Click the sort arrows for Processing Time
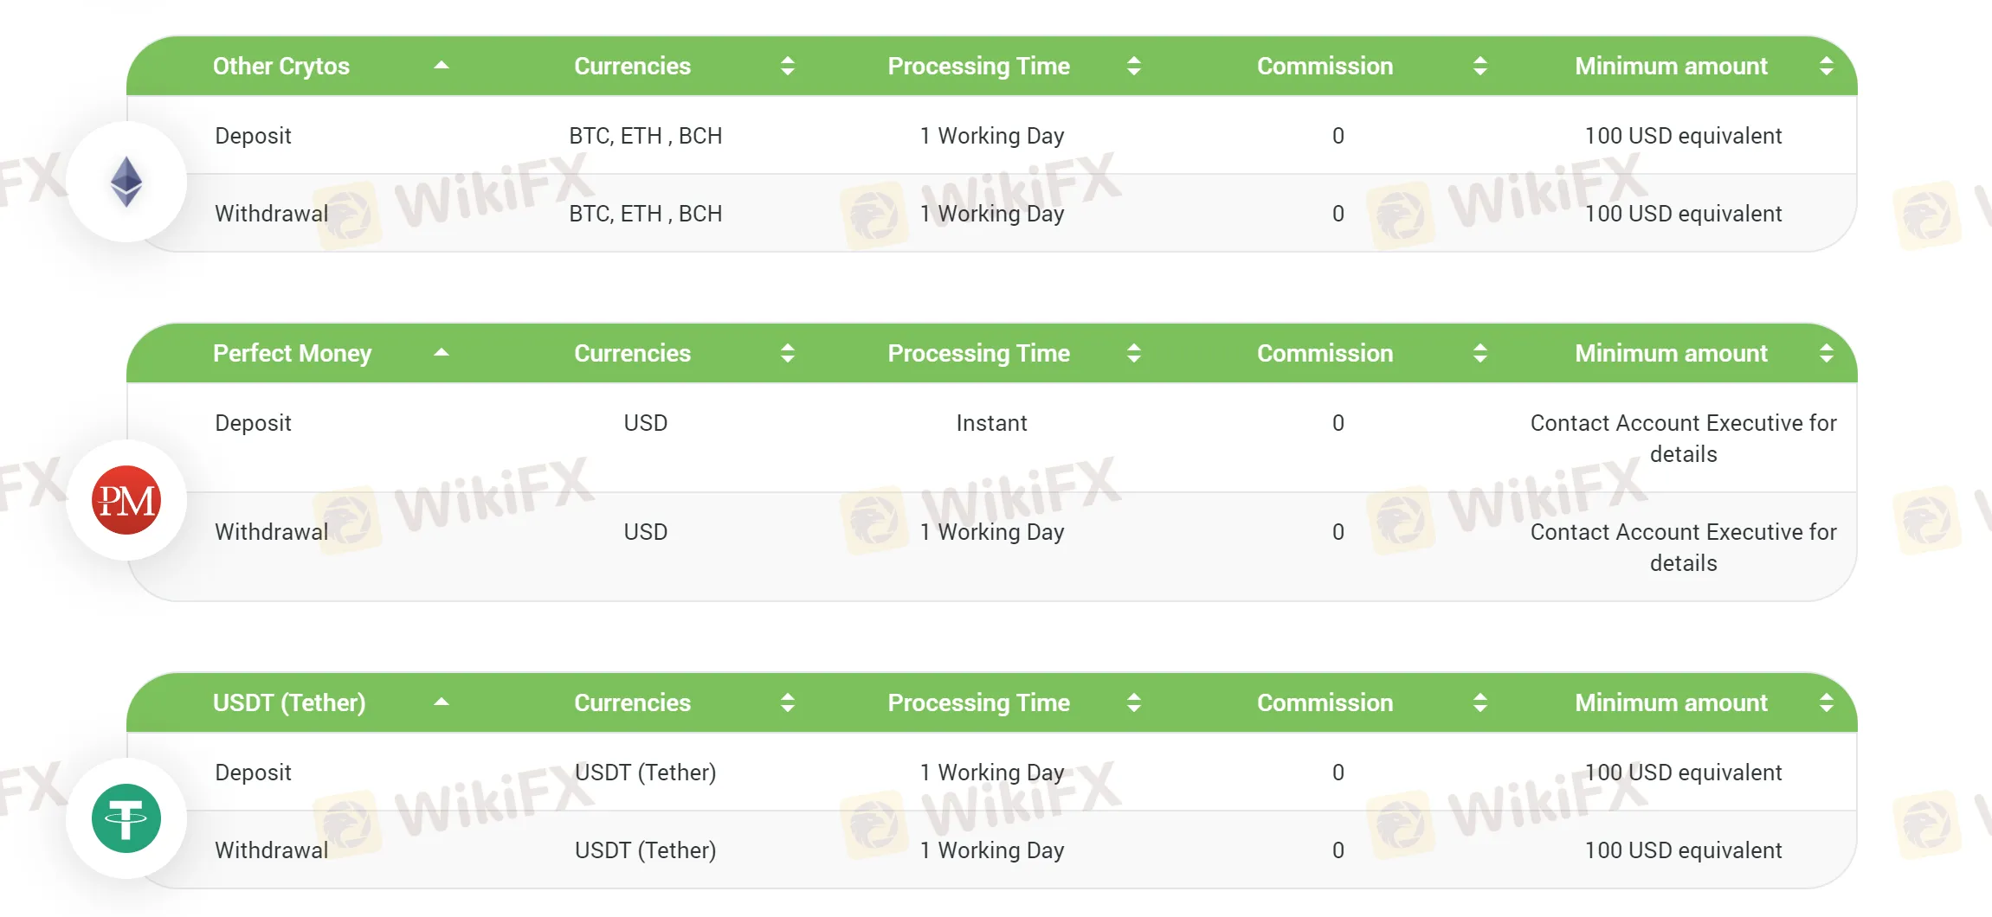Viewport: 1992px width, 917px height. click(1134, 66)
